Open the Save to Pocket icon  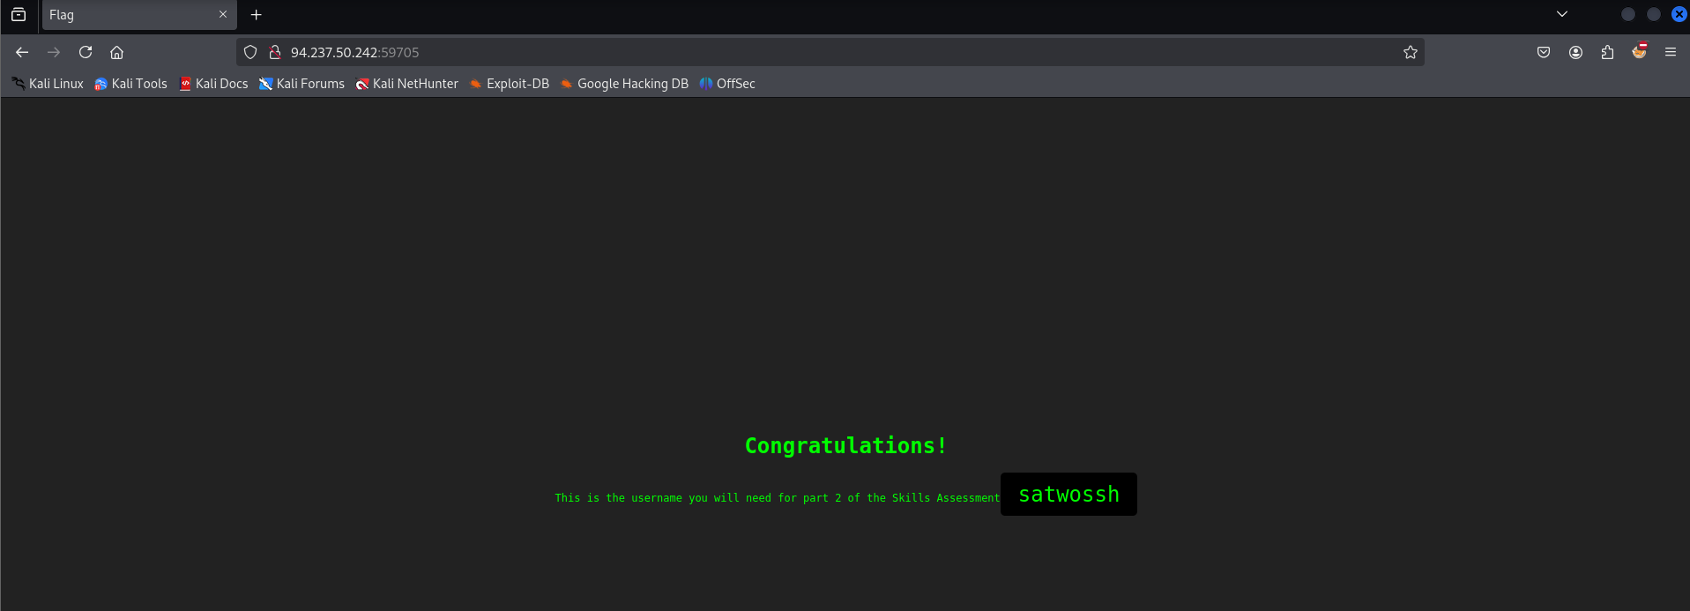(x=1544, y=52)
